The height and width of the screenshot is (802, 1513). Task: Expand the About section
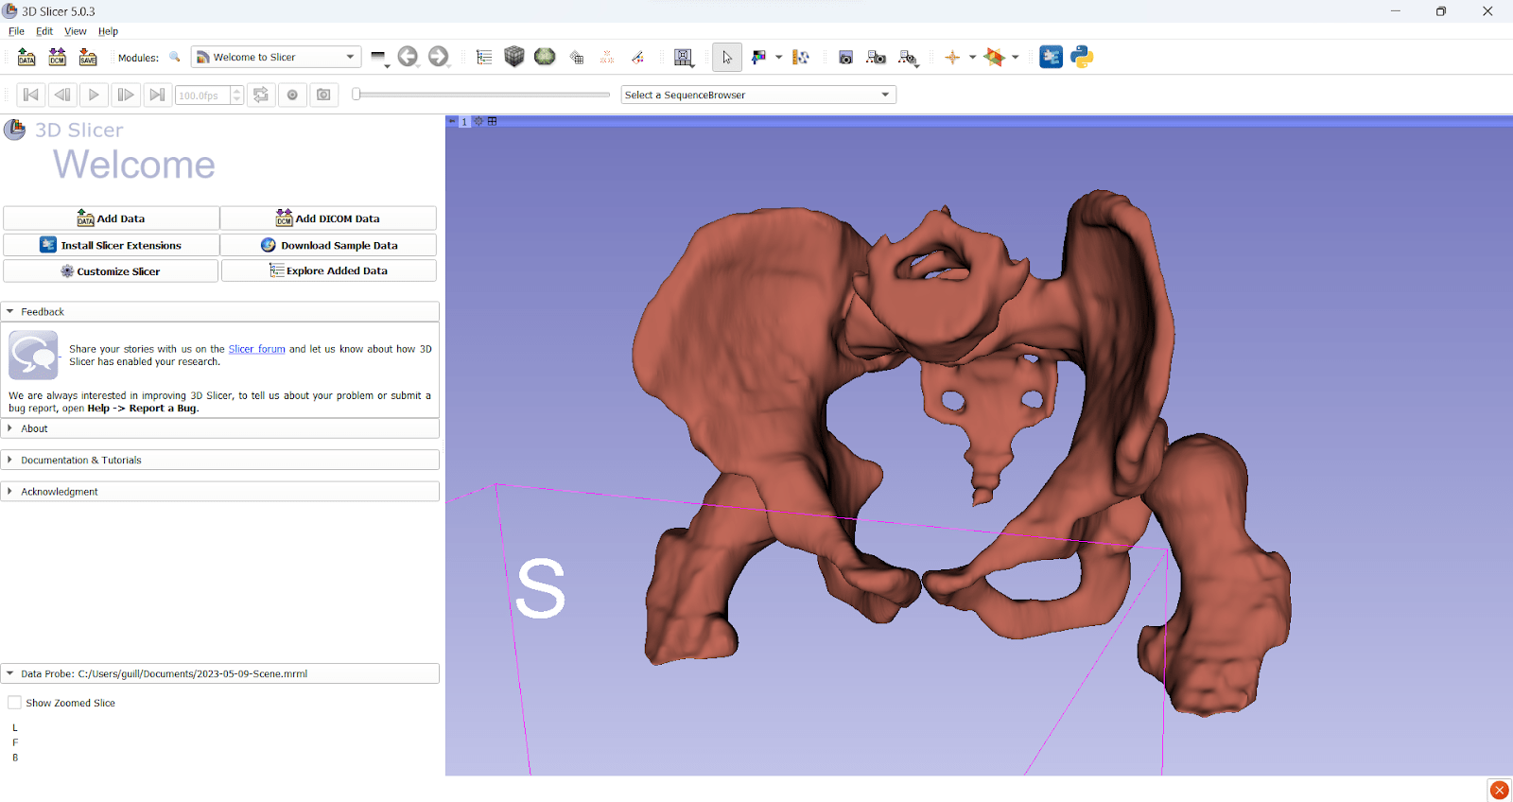220,428
